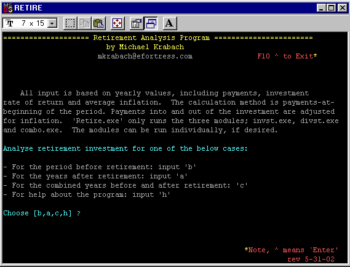Open the 7 x 15 font size dropdown

pos(30,23)
